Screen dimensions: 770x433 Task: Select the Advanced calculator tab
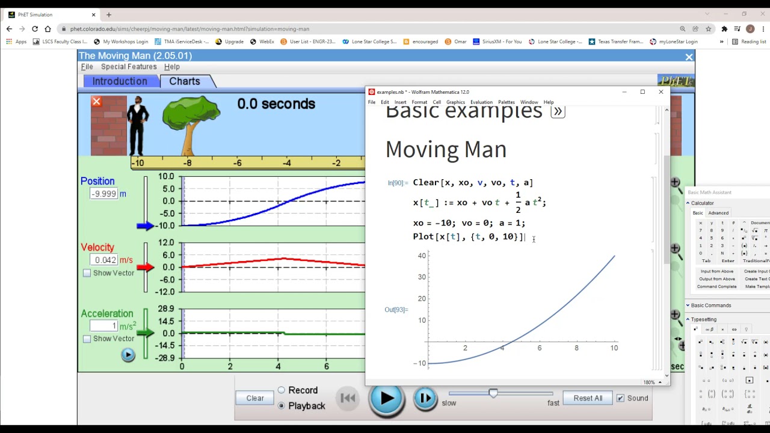(x=718, y=213)
